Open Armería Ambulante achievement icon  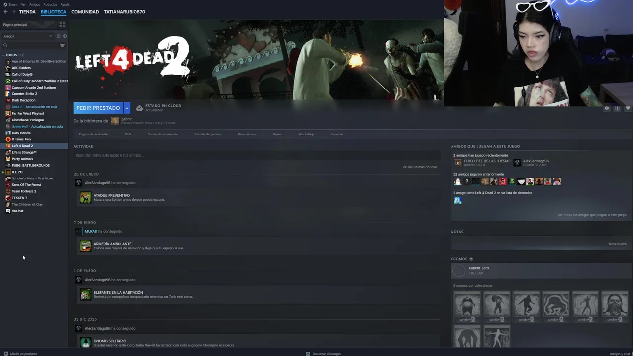[x=86, y=246]
